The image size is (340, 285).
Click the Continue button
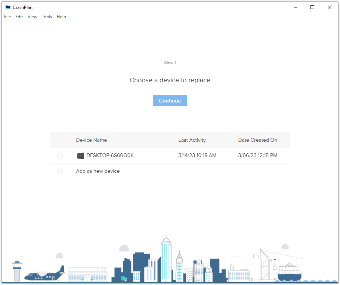(x=170, y=101)
